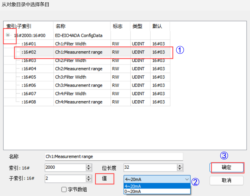
Task: Click the 确定 button
Action: [x=227, y=168]
